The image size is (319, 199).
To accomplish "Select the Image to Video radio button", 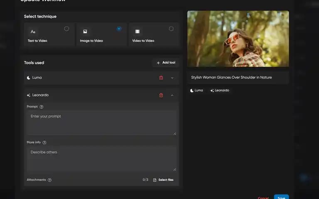I will point(119,29).
